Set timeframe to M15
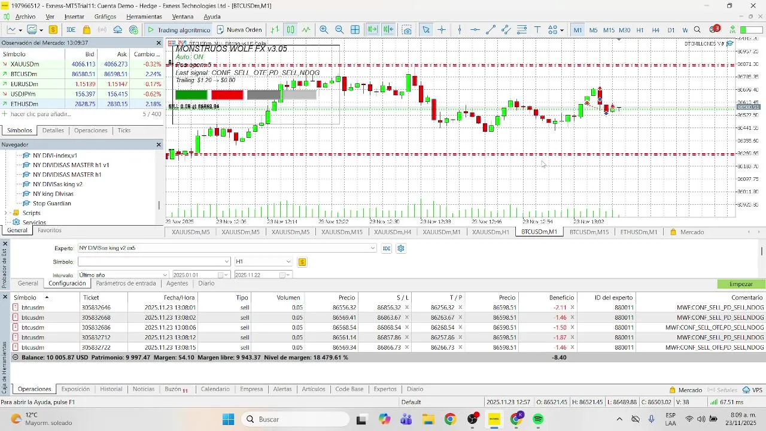766x431 pixels. 609,30
